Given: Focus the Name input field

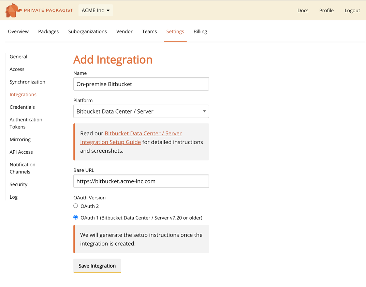Looking at the screenshot, I should click(141, 84).
